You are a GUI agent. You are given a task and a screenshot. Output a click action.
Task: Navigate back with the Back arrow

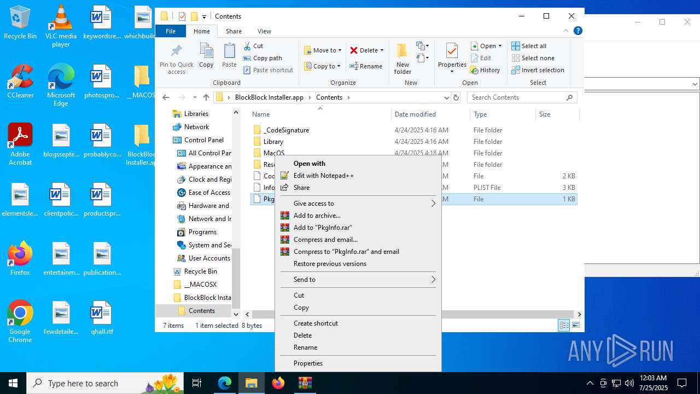[x=166, y=97]
